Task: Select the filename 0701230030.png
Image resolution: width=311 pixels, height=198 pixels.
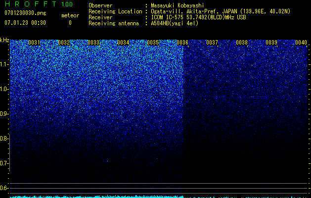Action: pyautogui.click(x=25, y=13)
